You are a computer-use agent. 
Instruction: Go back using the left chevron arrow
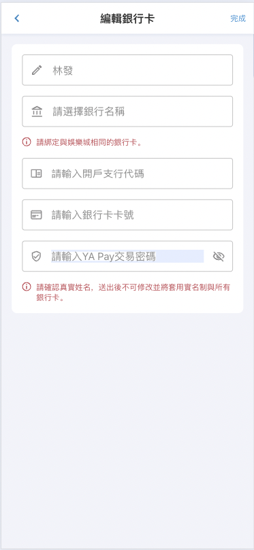tap(16, 18)
